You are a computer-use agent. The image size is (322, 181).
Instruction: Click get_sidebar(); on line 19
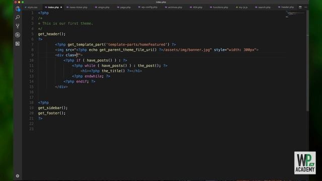[x=52, y=108]
